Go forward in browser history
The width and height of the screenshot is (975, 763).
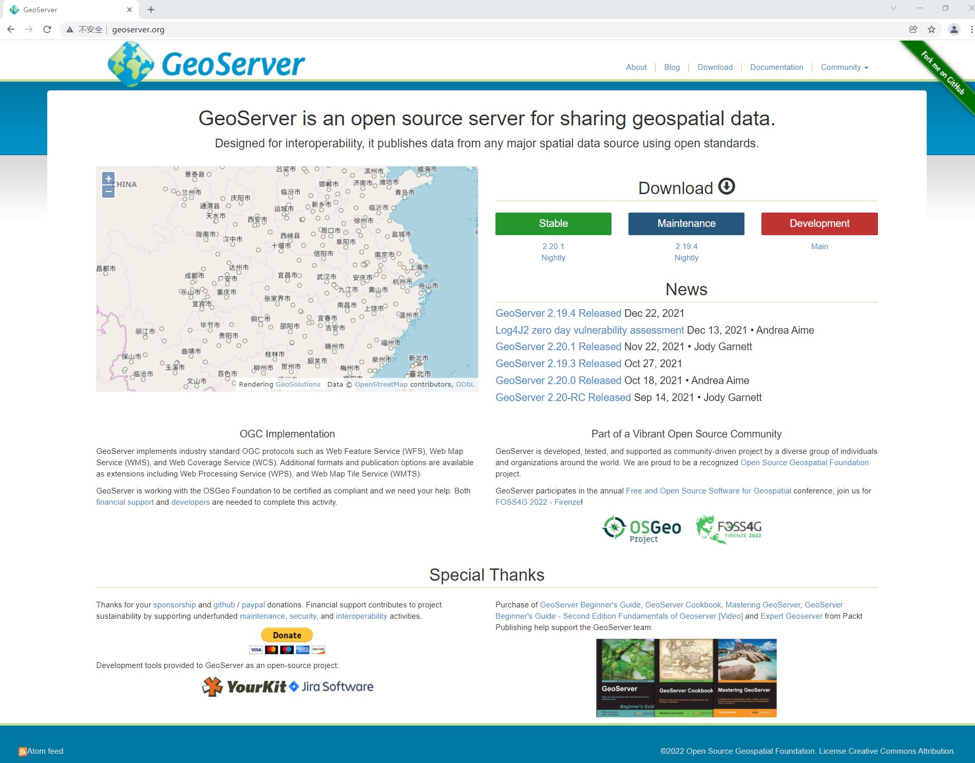(29, 29)
